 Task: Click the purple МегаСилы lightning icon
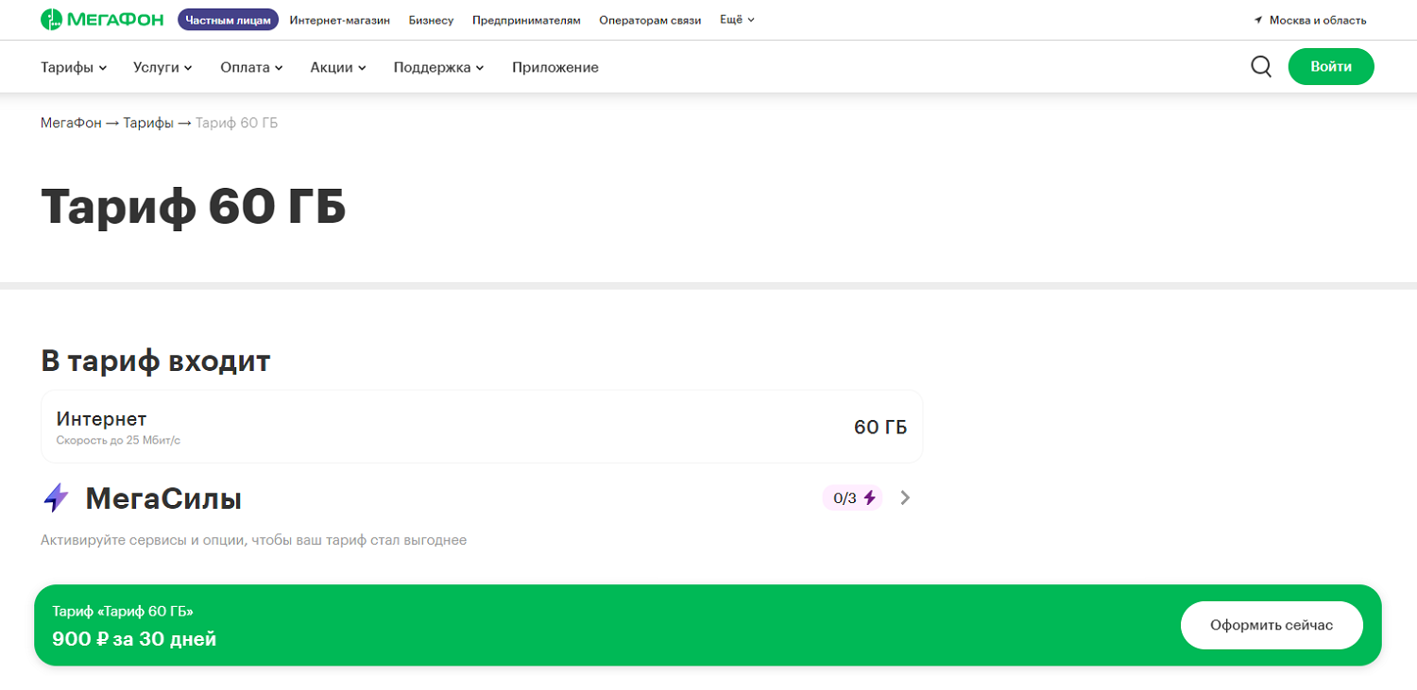[56, 498]
